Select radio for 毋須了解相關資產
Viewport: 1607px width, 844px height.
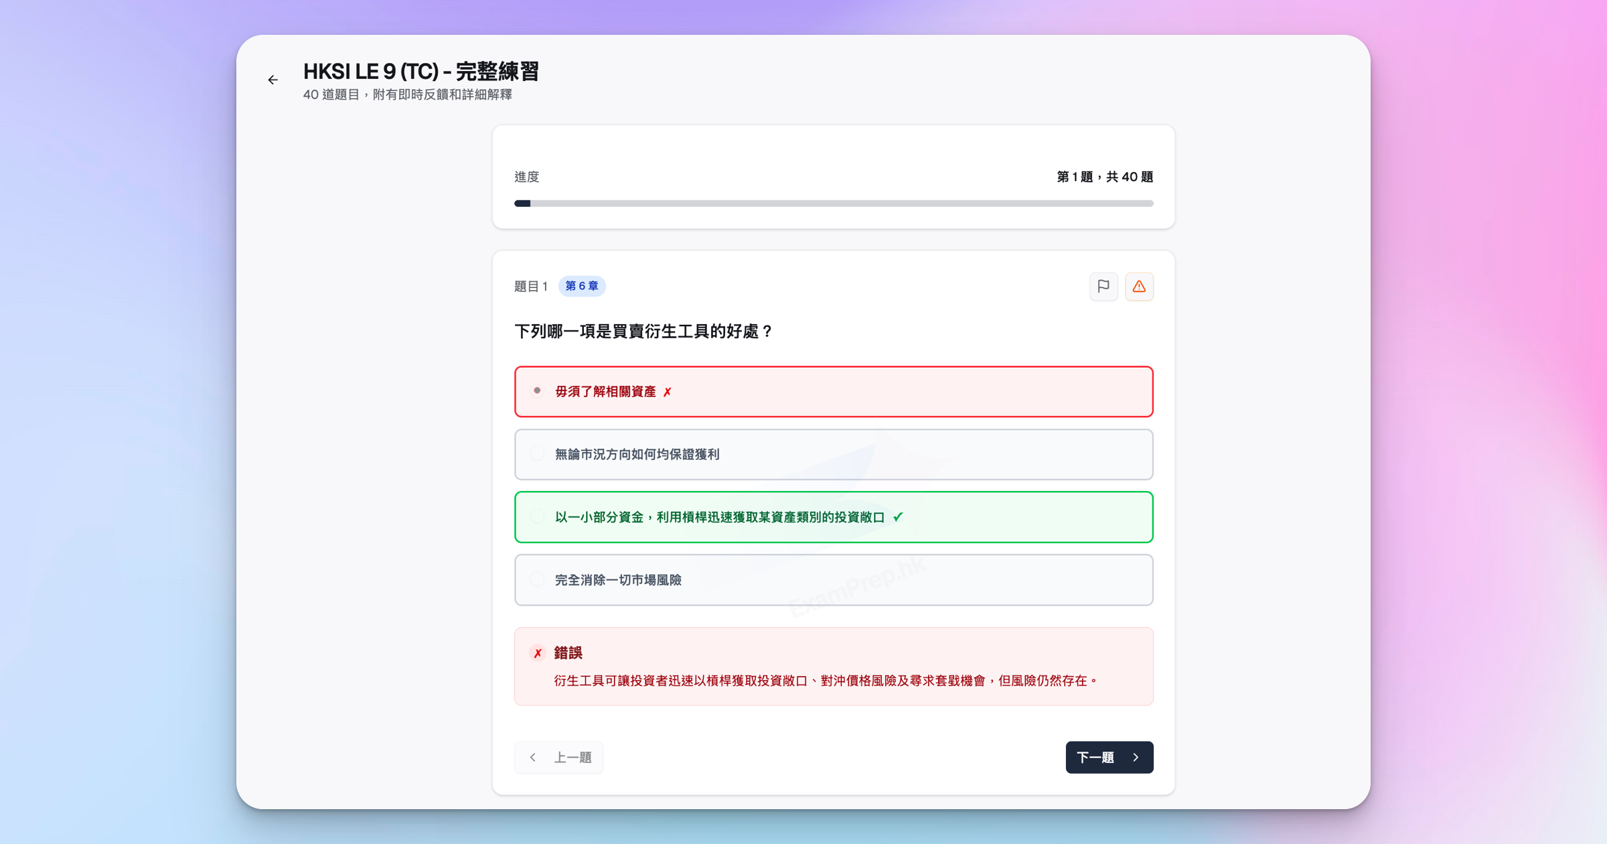click(x=537, y=391)
